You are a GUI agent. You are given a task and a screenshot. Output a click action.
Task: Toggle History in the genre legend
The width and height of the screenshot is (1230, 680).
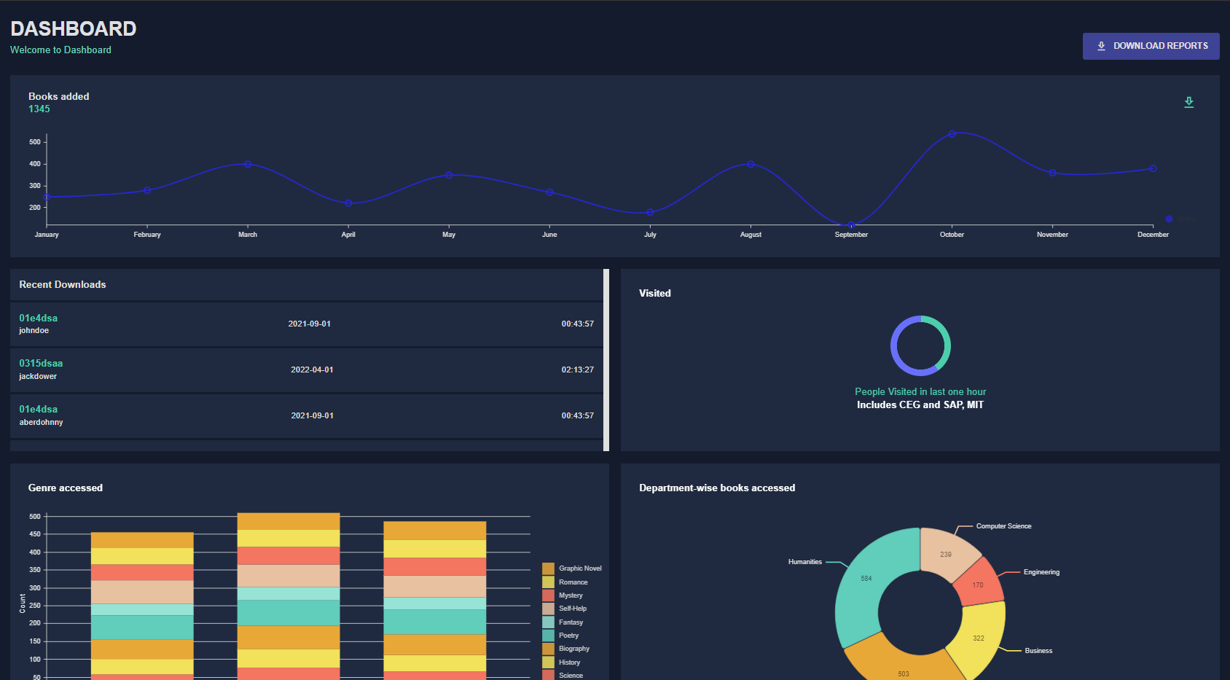[561, 663]
